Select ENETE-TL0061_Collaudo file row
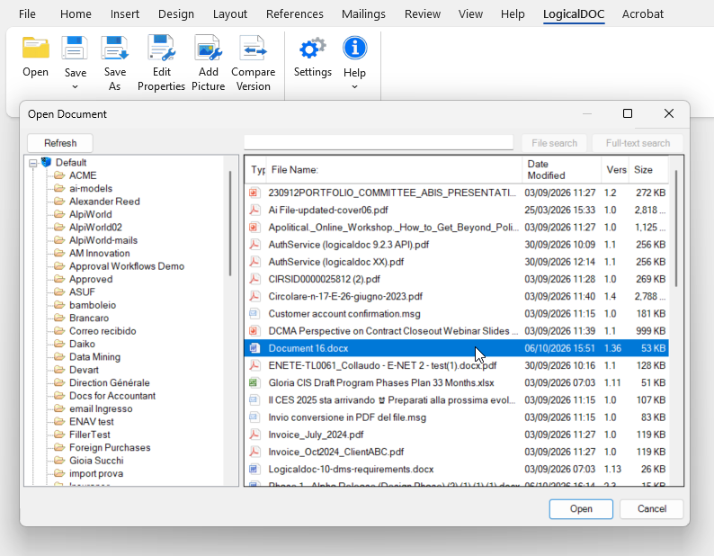The image size is (714, 556). click(456, 365)
